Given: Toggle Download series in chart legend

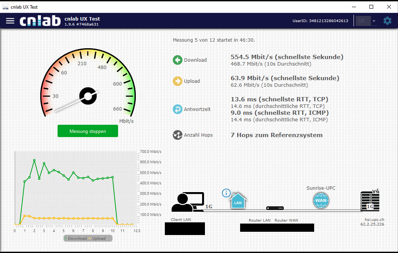Looking at the screenshot, I should (75, 238).
